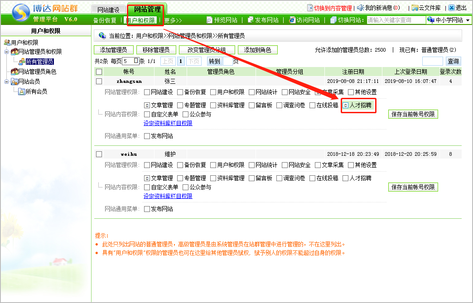Save permissions for weihu account
This screenshot has width=473, height=303.
(x=413, y=187)
